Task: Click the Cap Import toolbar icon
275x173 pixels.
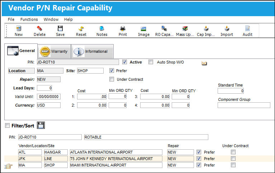Action: pos(206,28)
